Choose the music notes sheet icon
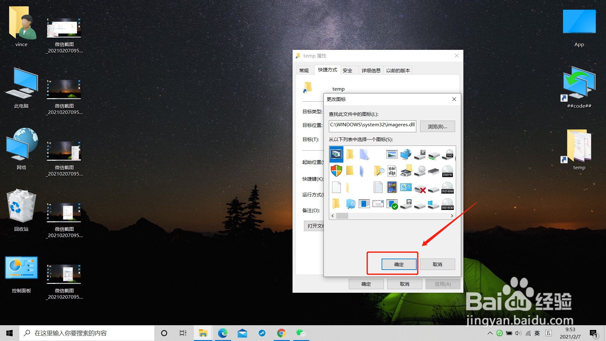Image resolution: width=606 pixels, height=341 pixels. [x=392, y=171]
